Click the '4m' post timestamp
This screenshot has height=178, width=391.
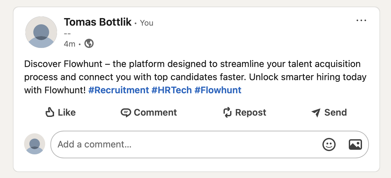pyautogui.click(x=69, y=44)
